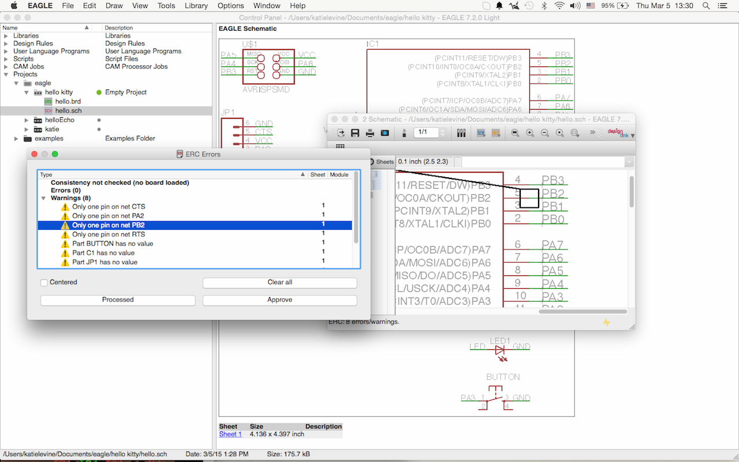
Task: Click the Redraw zoom icon
Action: [560, 133]
